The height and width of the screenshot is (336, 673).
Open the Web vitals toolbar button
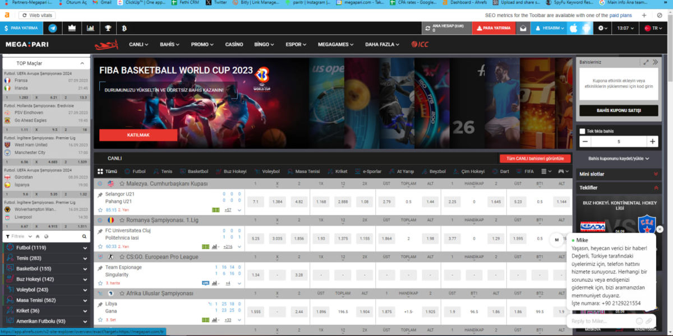click(38, 15)
